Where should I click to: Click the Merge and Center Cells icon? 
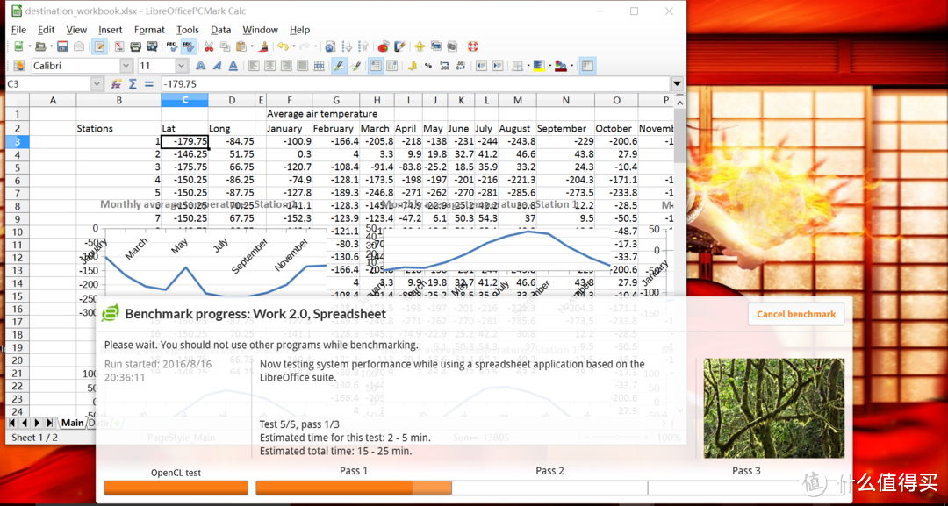point(320,66)
